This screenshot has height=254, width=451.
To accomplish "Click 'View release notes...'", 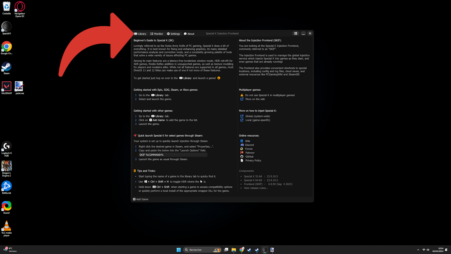I will 256,188.
